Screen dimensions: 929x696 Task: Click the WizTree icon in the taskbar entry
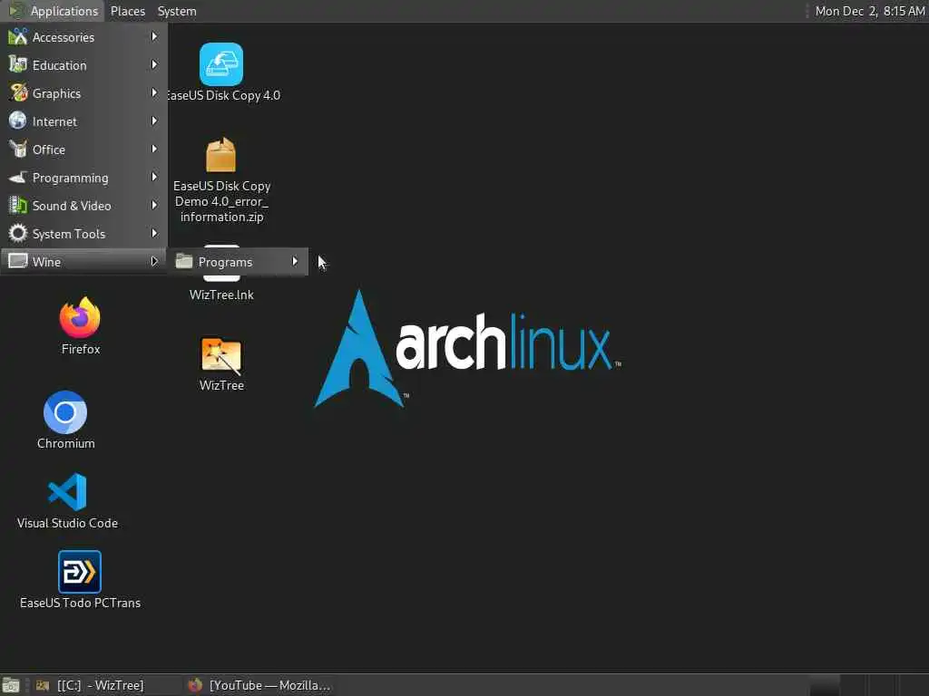point(43,685)
